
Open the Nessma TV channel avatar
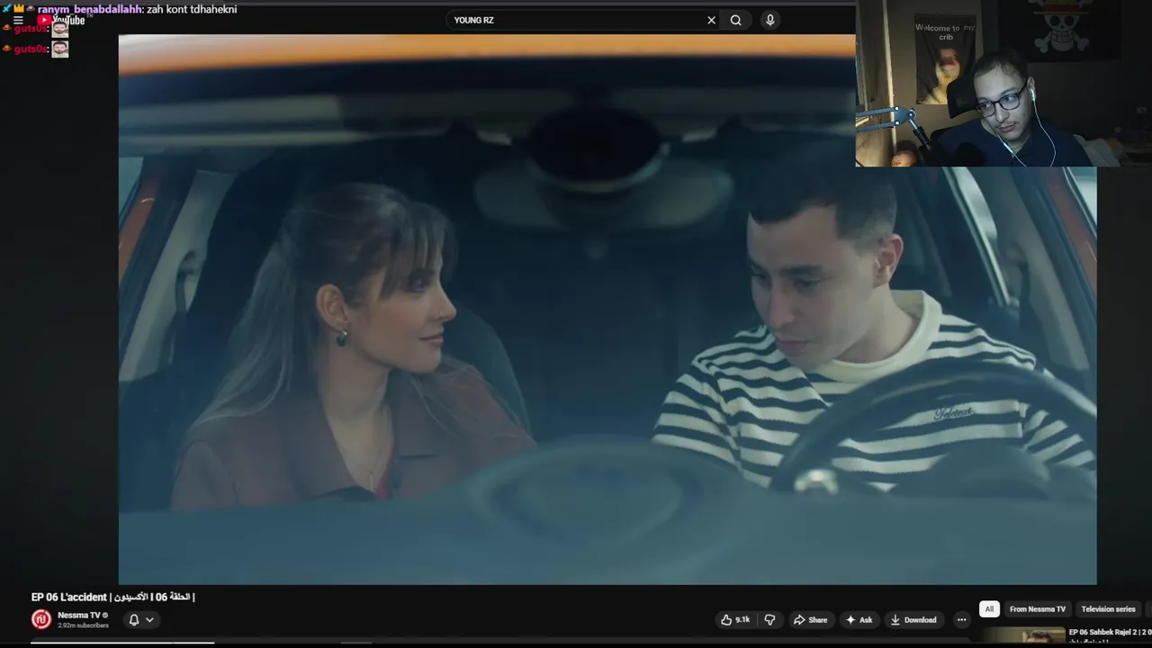tap(41, 619)
